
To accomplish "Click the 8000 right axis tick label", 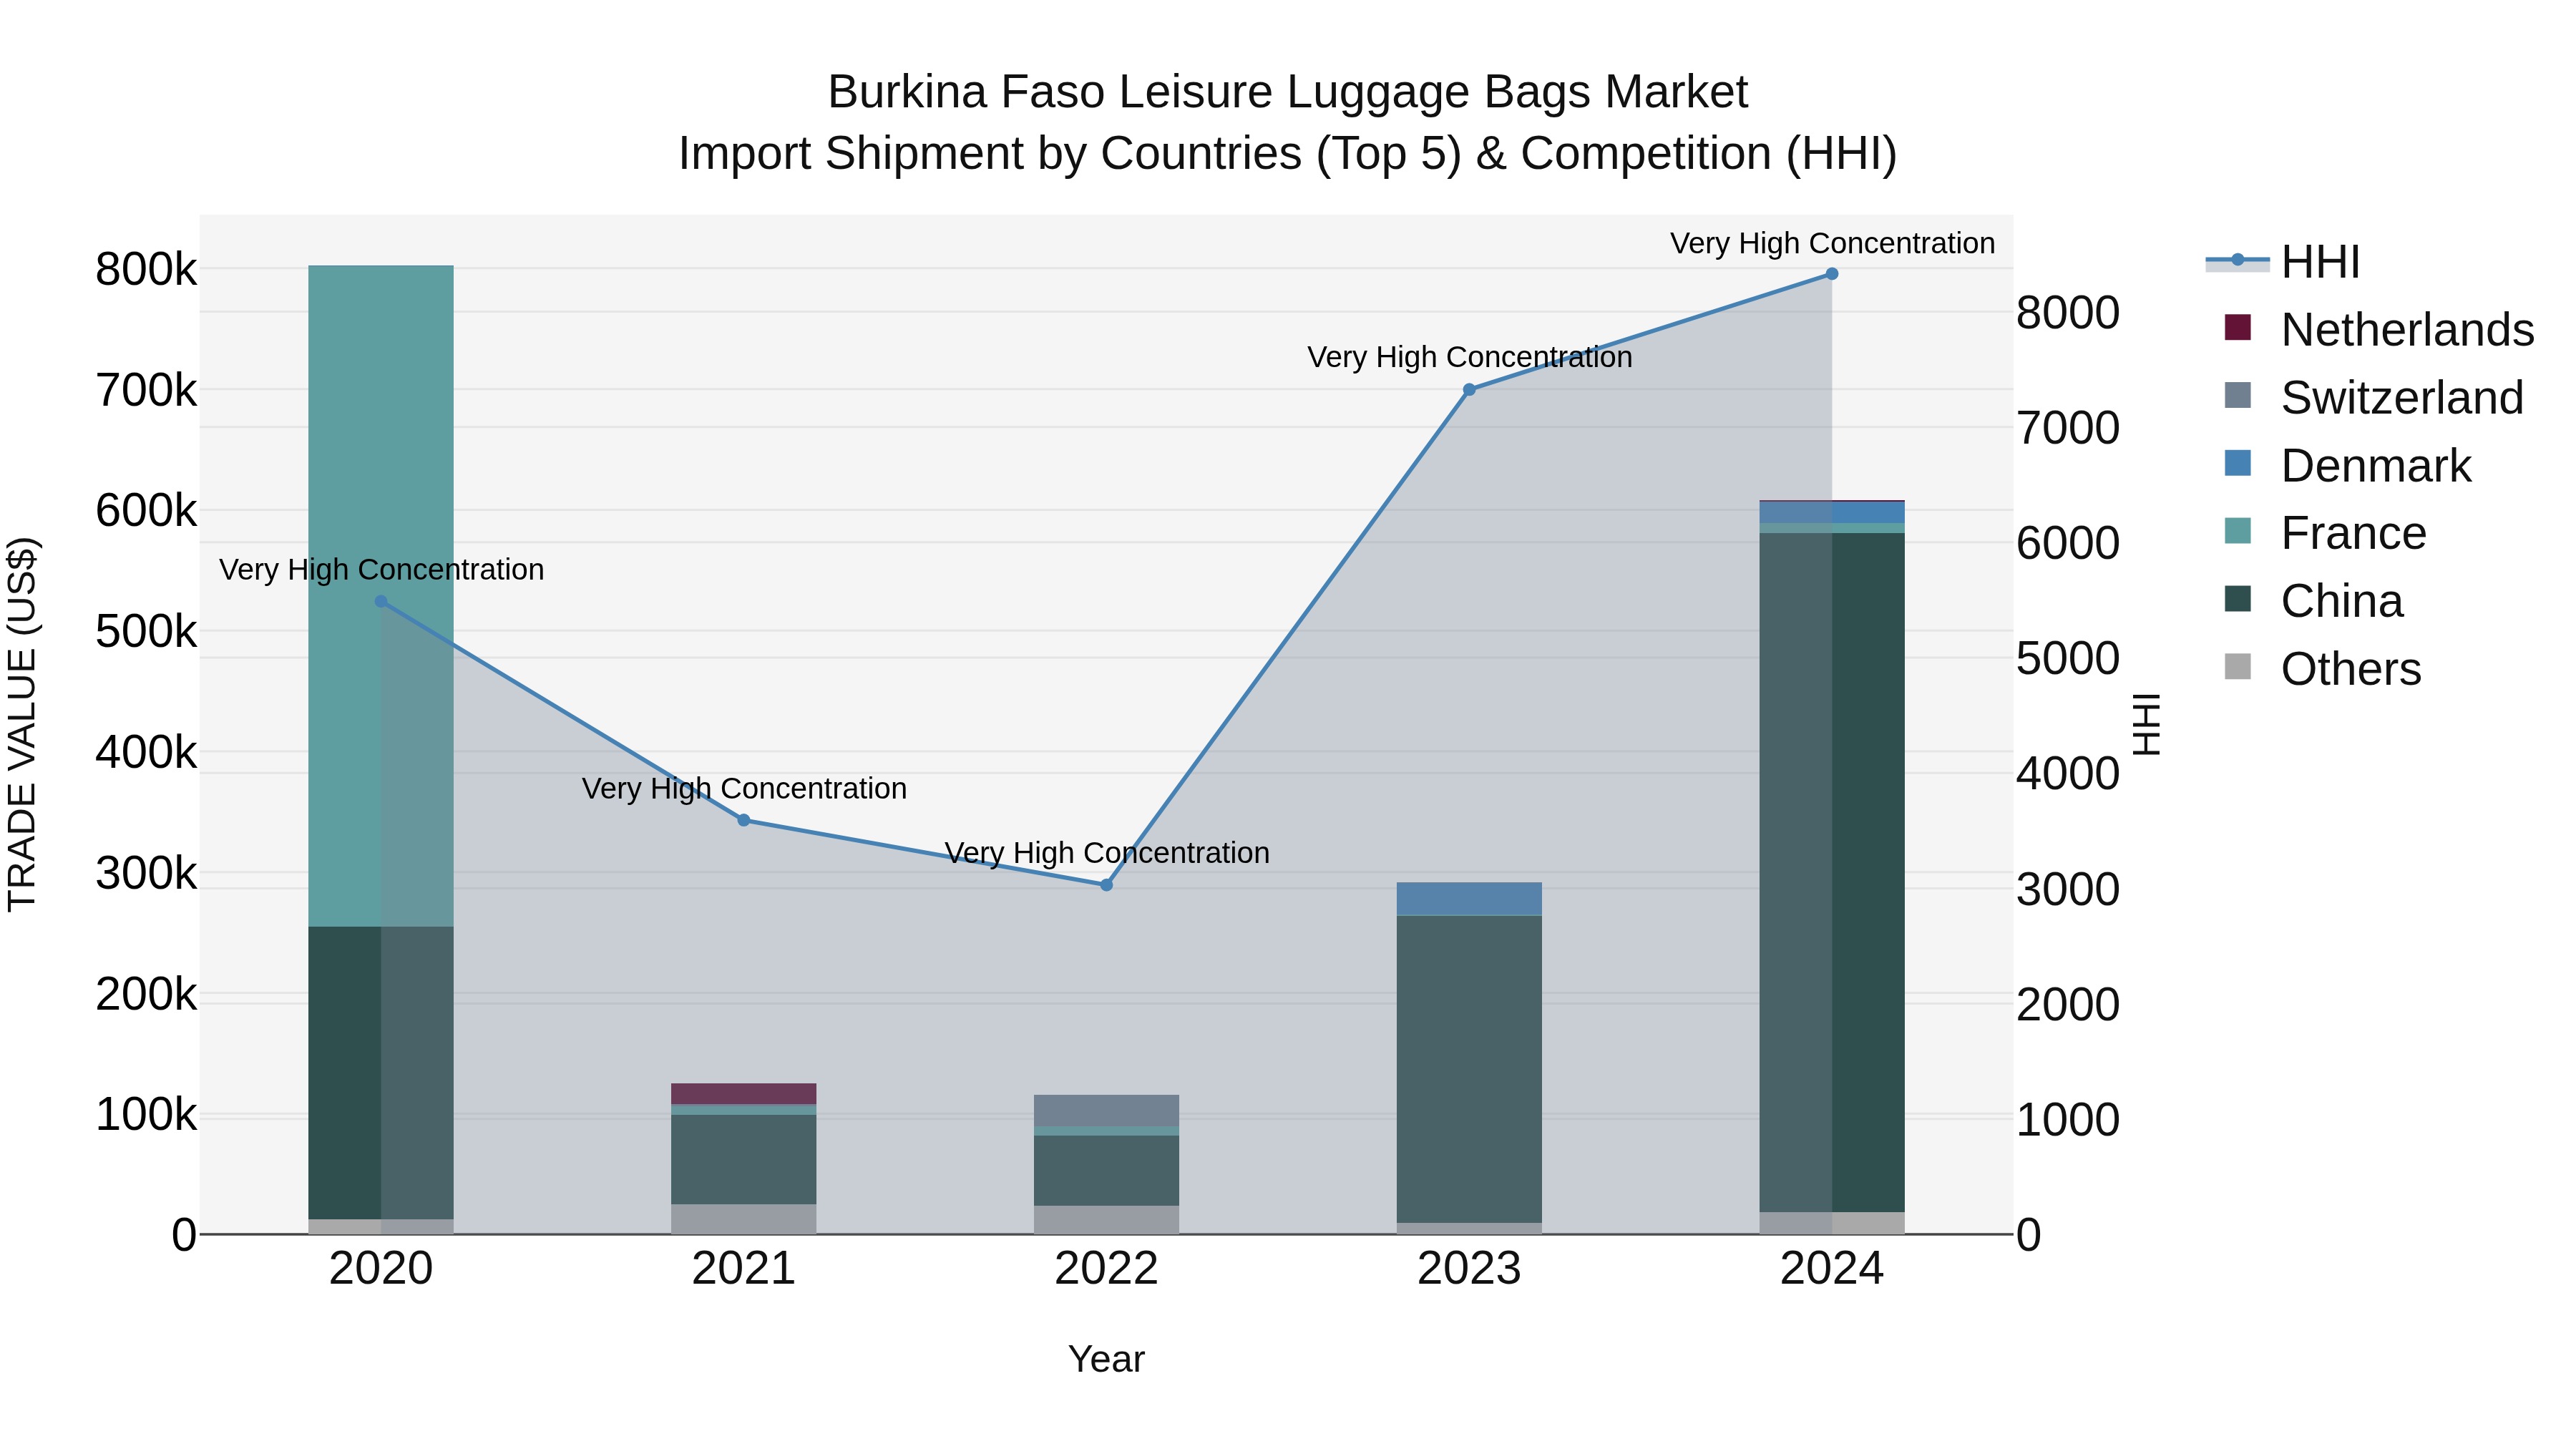I will click(x=2068, y=313).
